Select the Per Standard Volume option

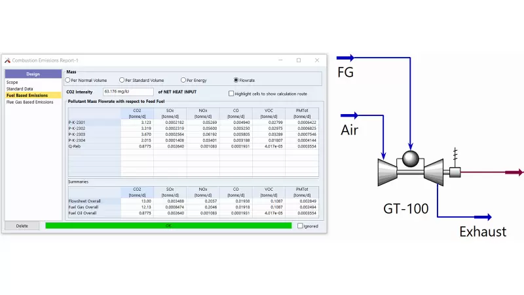pos(122,80)
